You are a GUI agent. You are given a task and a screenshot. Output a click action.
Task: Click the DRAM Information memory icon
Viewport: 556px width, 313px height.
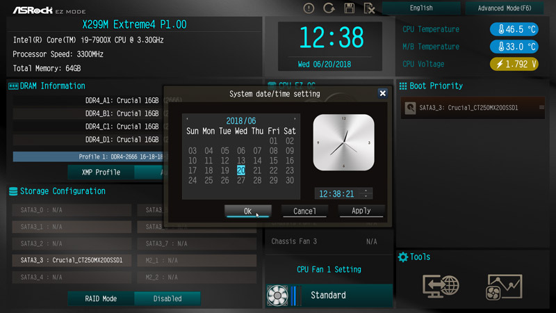[x=13, y=86]
